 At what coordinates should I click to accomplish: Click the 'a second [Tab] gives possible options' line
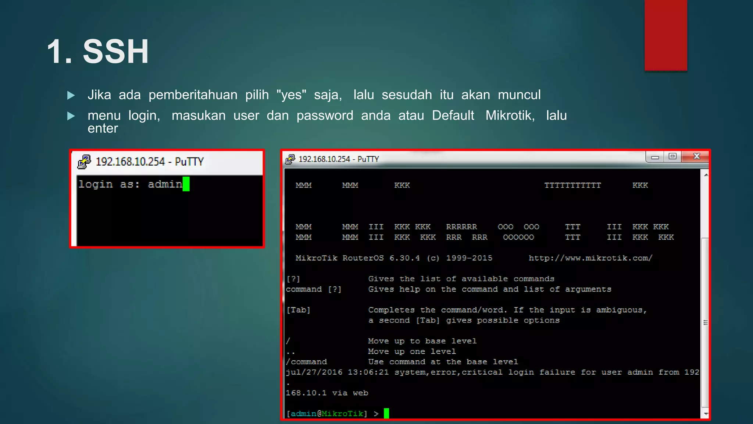point(464,320)
